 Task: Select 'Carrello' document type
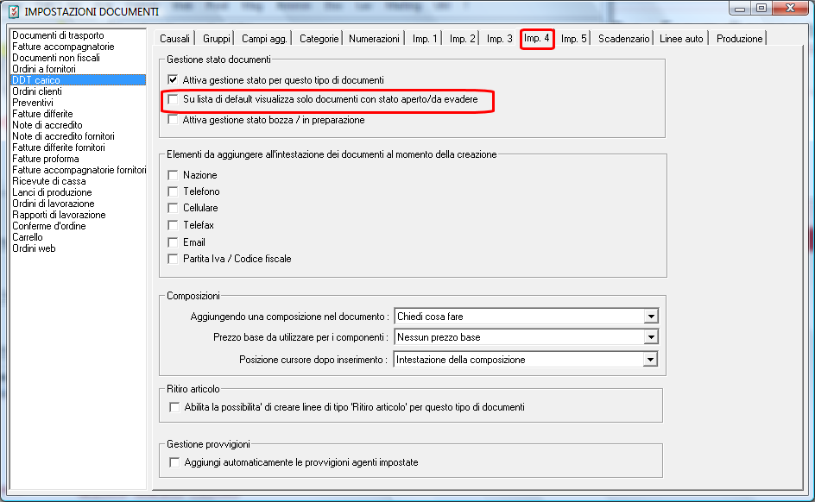click(78, 237)
